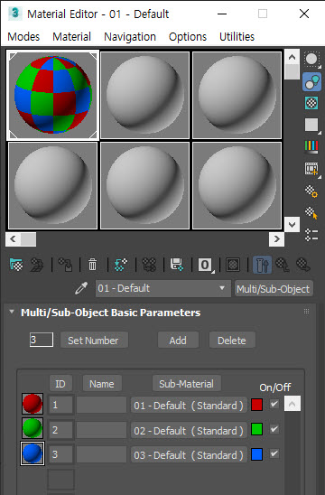This screenshot has width=325, height=495.
Task: Click the sample slots scroll down arrow
Action: tap(292, 224)
